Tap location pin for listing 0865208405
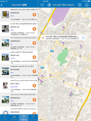 tap(34, 15)
